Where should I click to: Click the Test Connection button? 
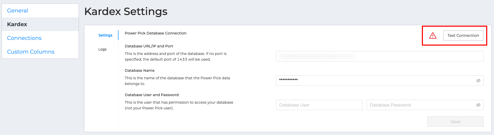click(x=463, y=35)
